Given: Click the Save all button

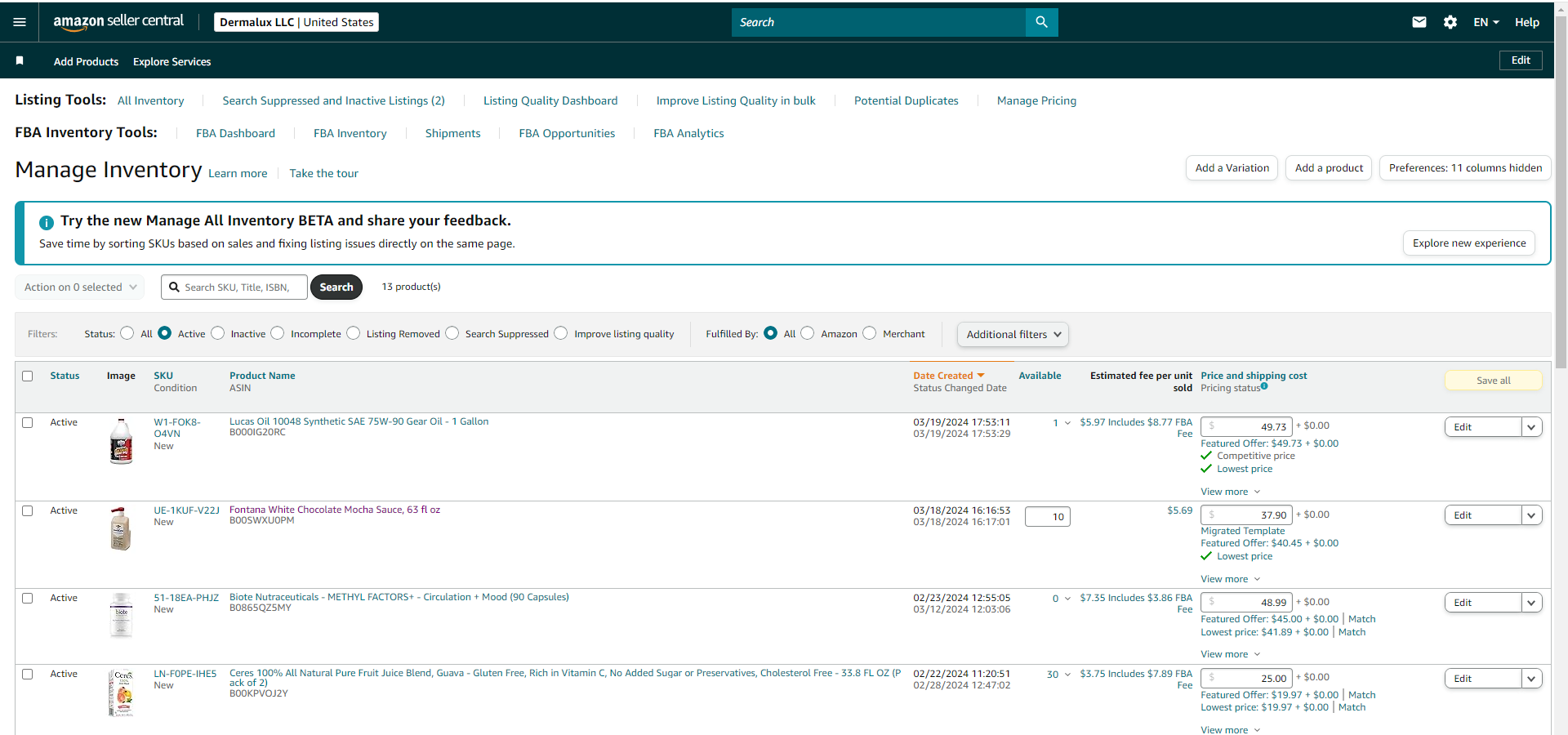Looking at the screenshot, I should tap(1494, 381).
